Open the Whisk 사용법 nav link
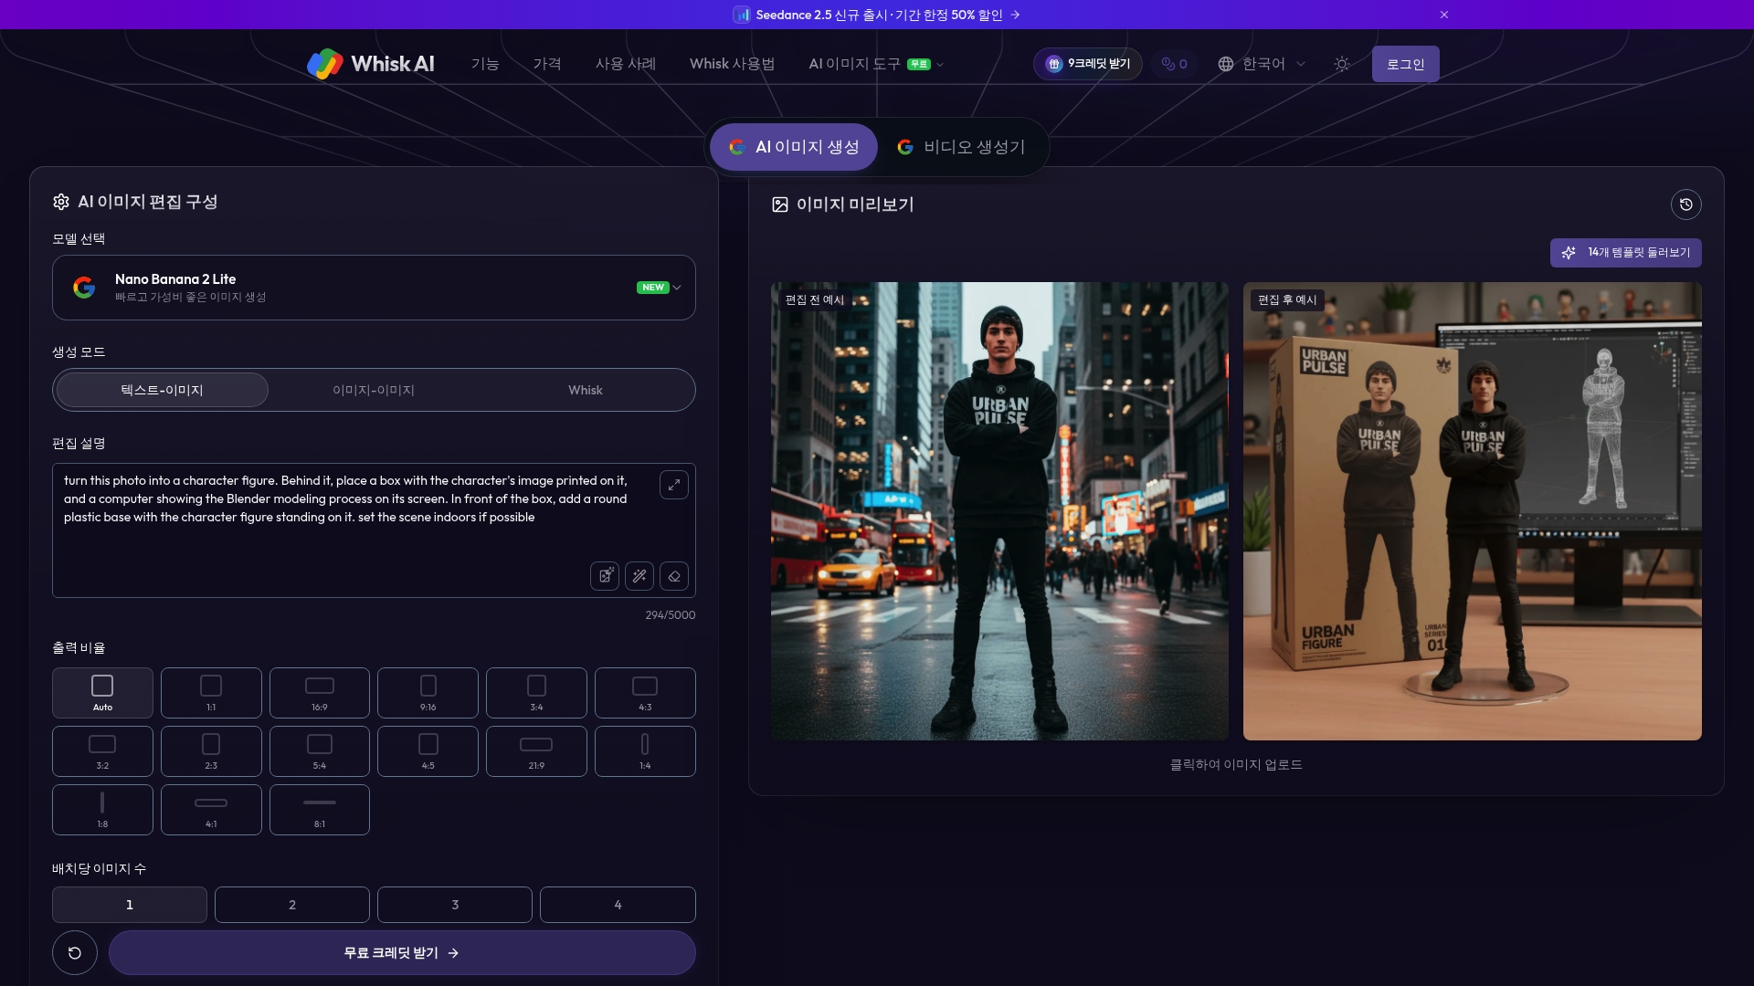1754x986 pixels. [733, 64]
